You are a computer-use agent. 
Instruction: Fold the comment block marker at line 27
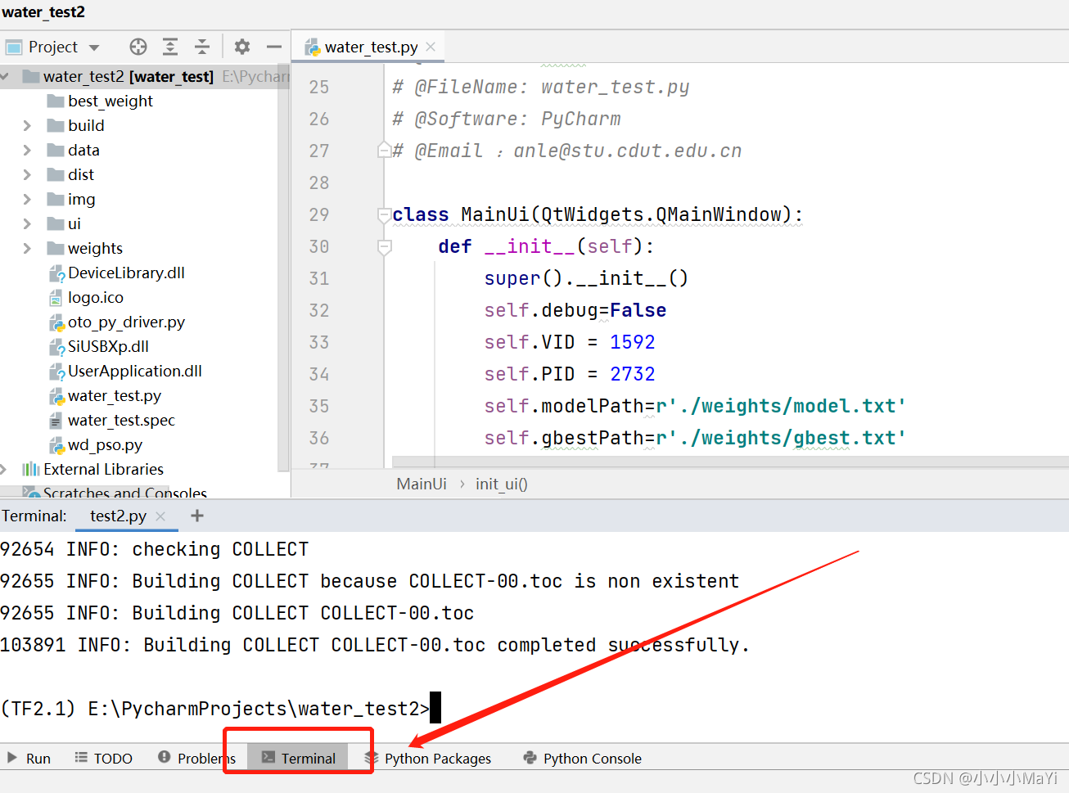384,151
